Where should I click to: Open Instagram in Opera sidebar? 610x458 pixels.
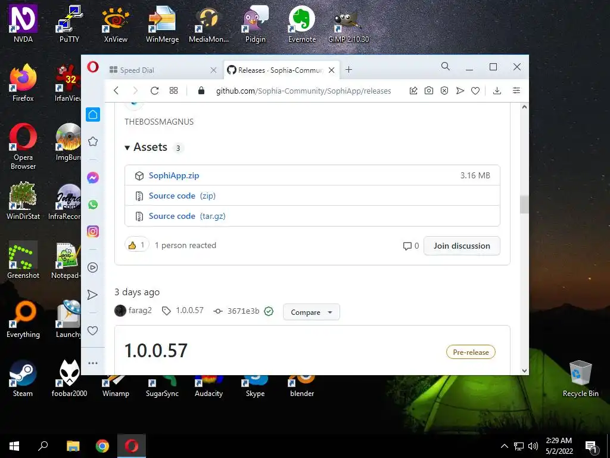(92, 231)
